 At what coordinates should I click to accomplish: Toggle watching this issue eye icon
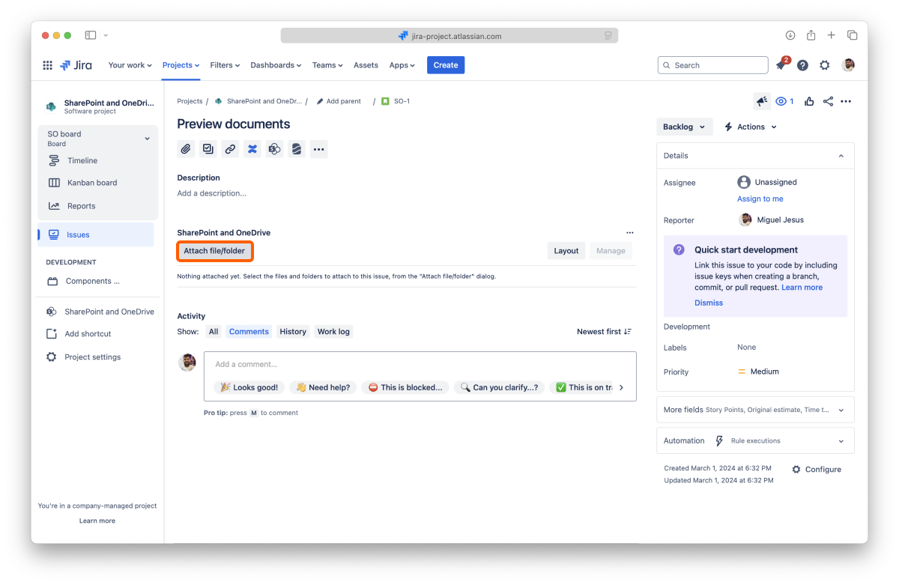click(x=784, y=102)
